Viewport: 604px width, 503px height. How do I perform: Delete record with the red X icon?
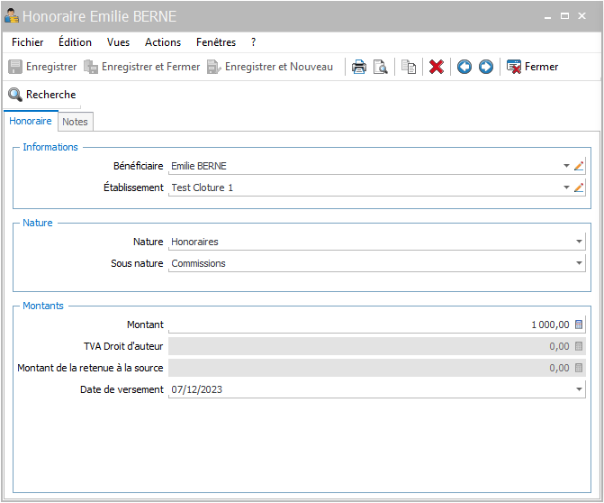coord(437,67)
